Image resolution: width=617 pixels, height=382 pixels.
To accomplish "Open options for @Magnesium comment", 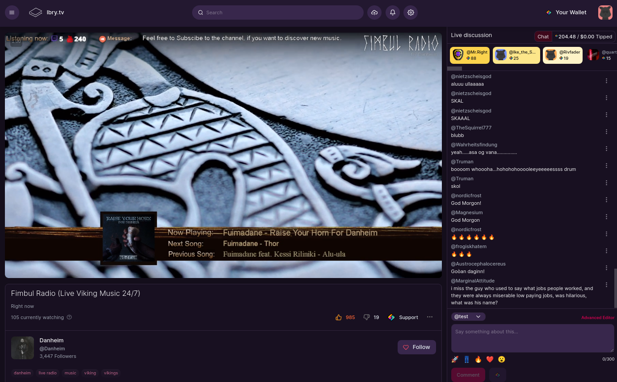I will click(606, 216).
